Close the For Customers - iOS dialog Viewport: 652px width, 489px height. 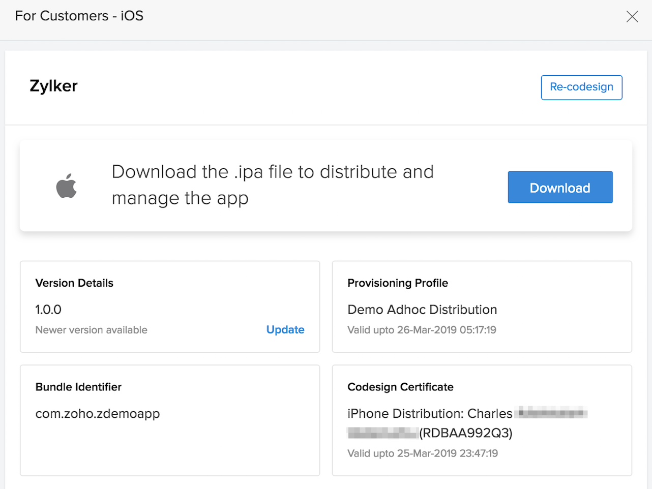[632, 16]
